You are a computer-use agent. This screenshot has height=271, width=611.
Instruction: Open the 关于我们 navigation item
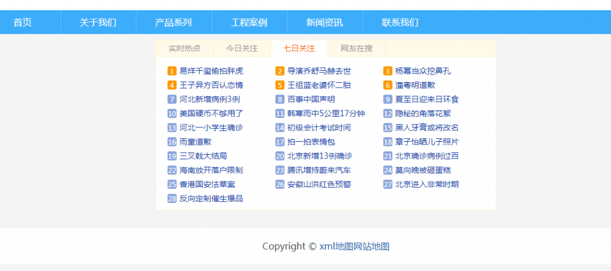98,23
